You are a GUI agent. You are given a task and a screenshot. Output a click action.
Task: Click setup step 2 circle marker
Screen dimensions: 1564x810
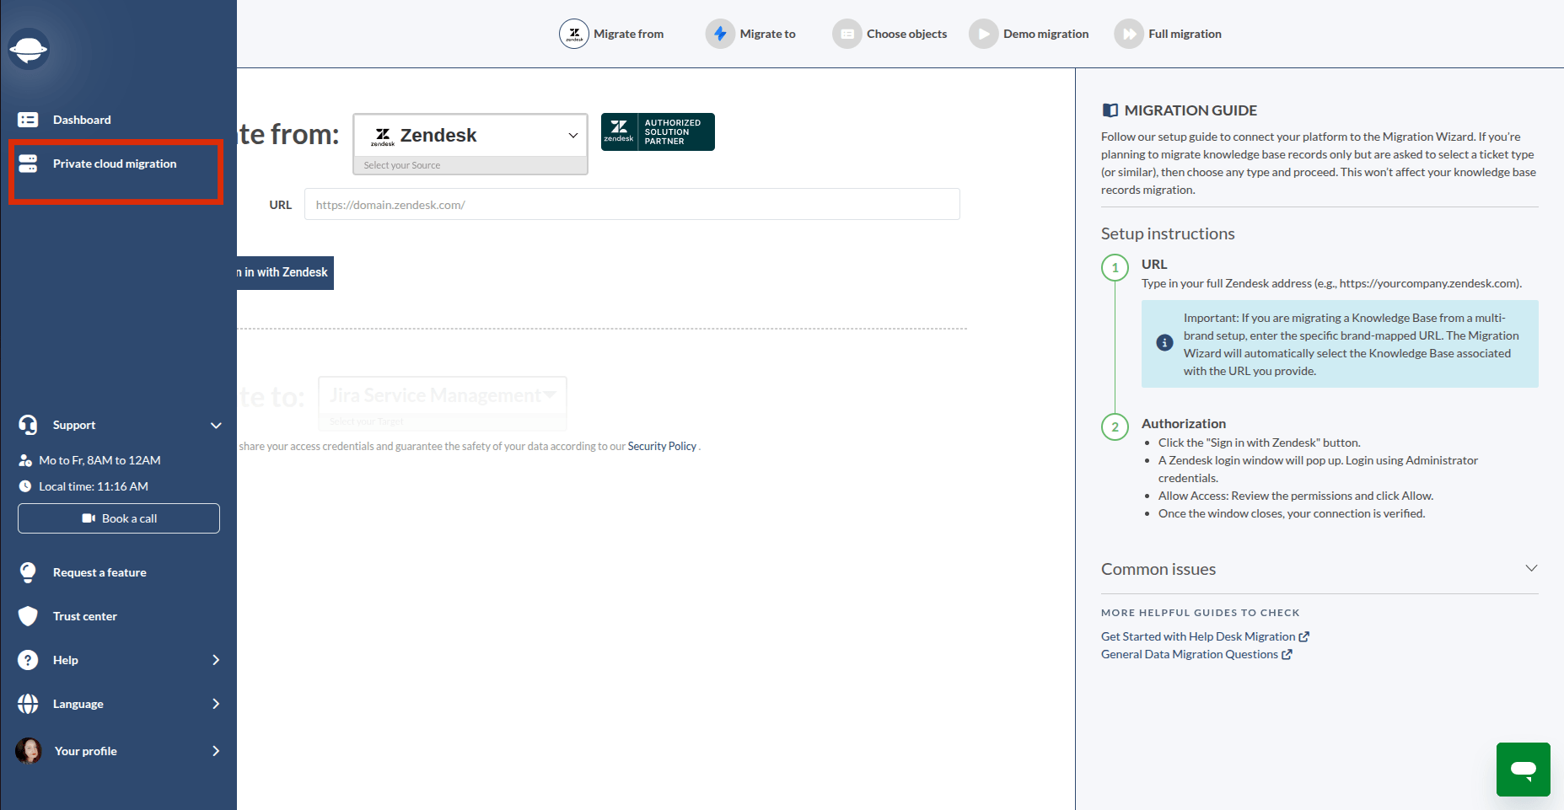click(x=1115, y=426)
